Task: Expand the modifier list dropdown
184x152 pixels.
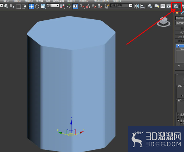Action: tap(180, 23)
